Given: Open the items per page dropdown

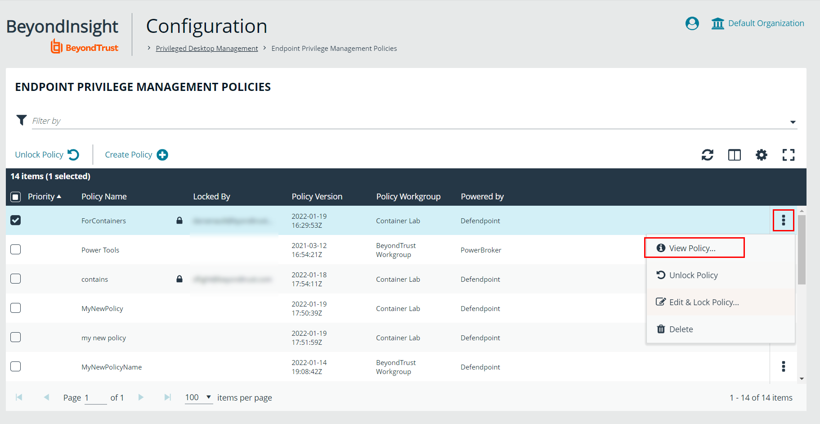Looking at the screenshot, I should [x=199, y=397].
